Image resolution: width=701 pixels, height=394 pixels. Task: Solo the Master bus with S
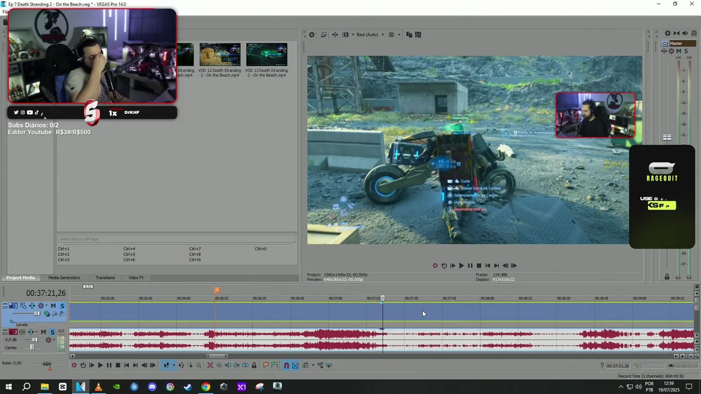(686, 51)
